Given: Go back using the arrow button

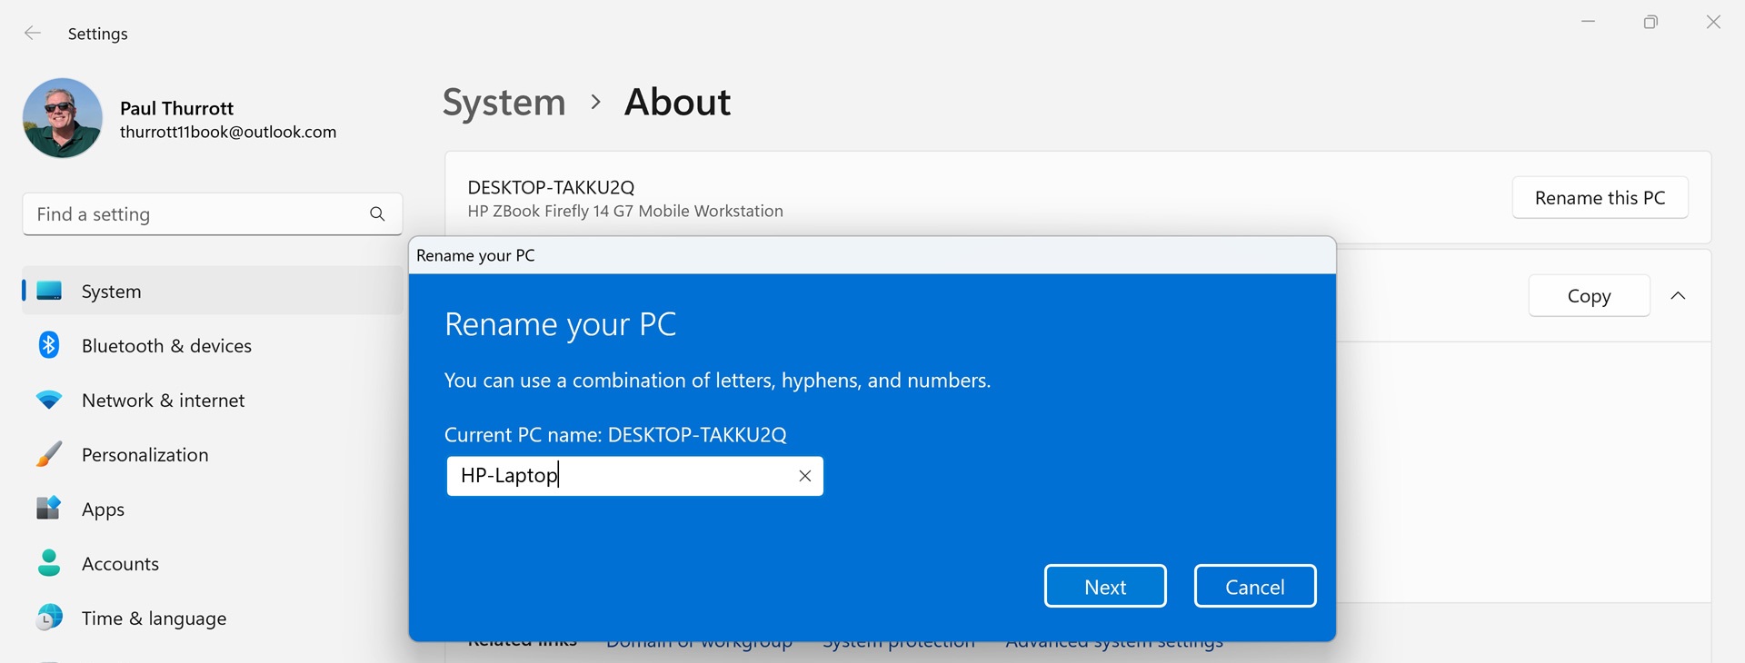Looking at the screenshot, I should pos(33,34).
